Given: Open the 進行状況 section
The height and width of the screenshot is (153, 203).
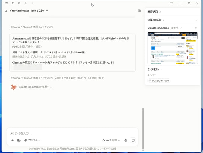Looking at the screenshot, I should 154,12.
